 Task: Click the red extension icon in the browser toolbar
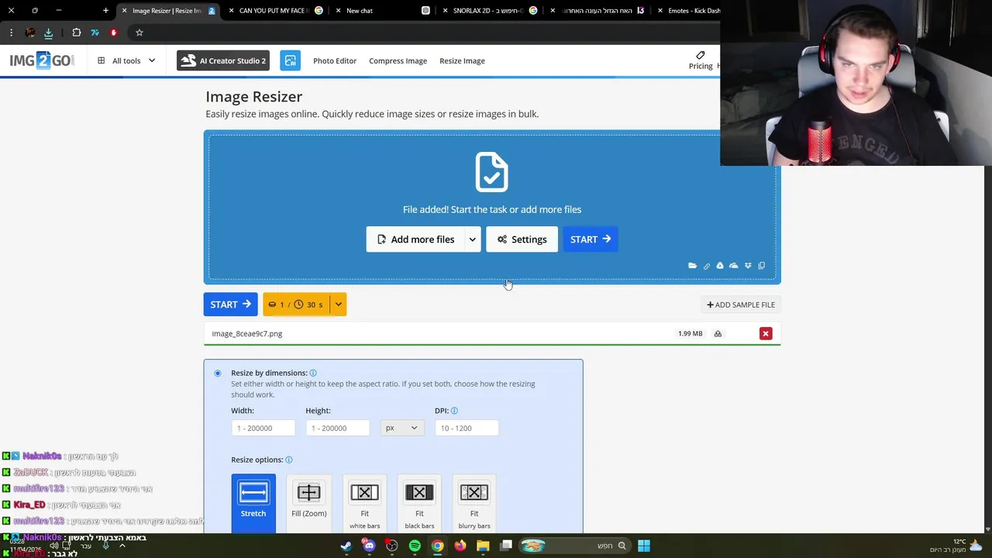(114, 33)
